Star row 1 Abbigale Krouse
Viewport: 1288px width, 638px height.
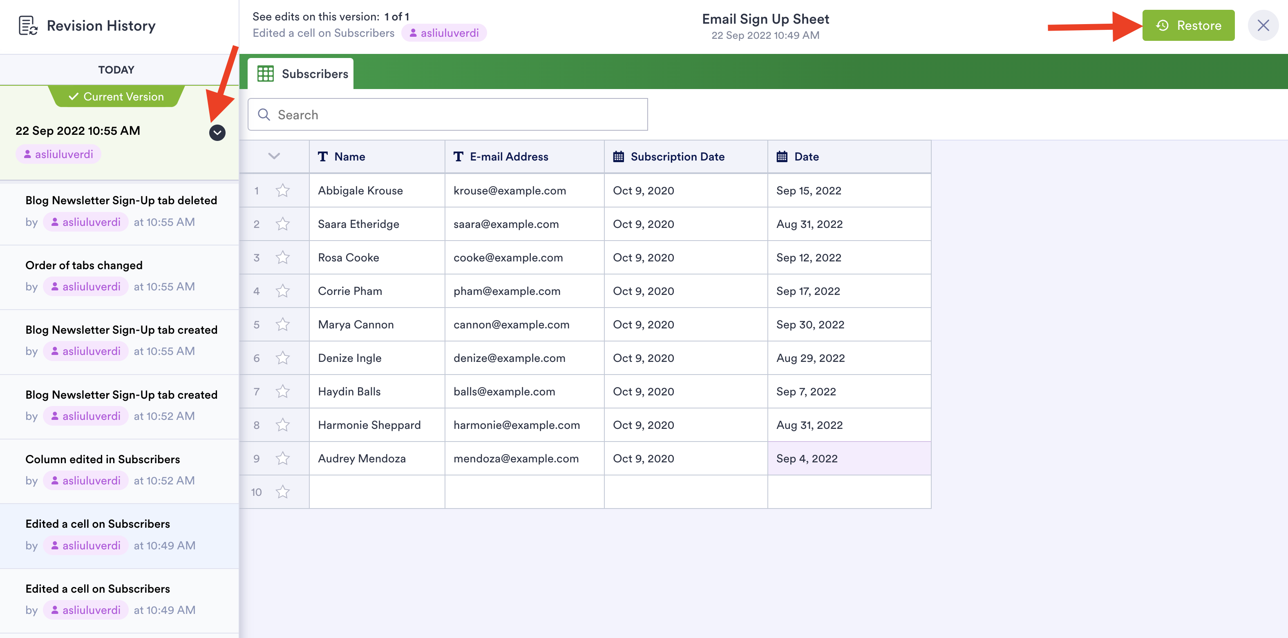tap(282, 190)
